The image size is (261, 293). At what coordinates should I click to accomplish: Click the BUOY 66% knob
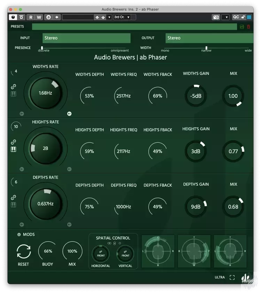click(x=48, y=251)
